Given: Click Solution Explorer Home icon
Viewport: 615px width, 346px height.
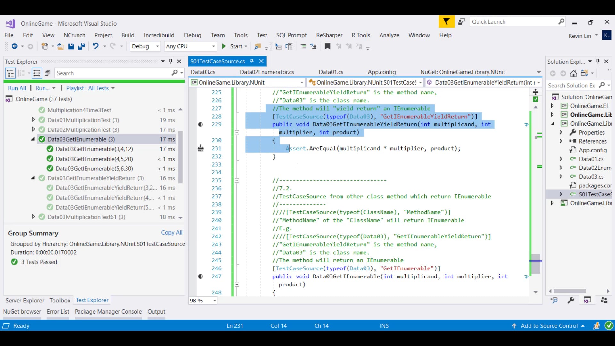Looking at the screenshot, I should click(x=573, y=73).
